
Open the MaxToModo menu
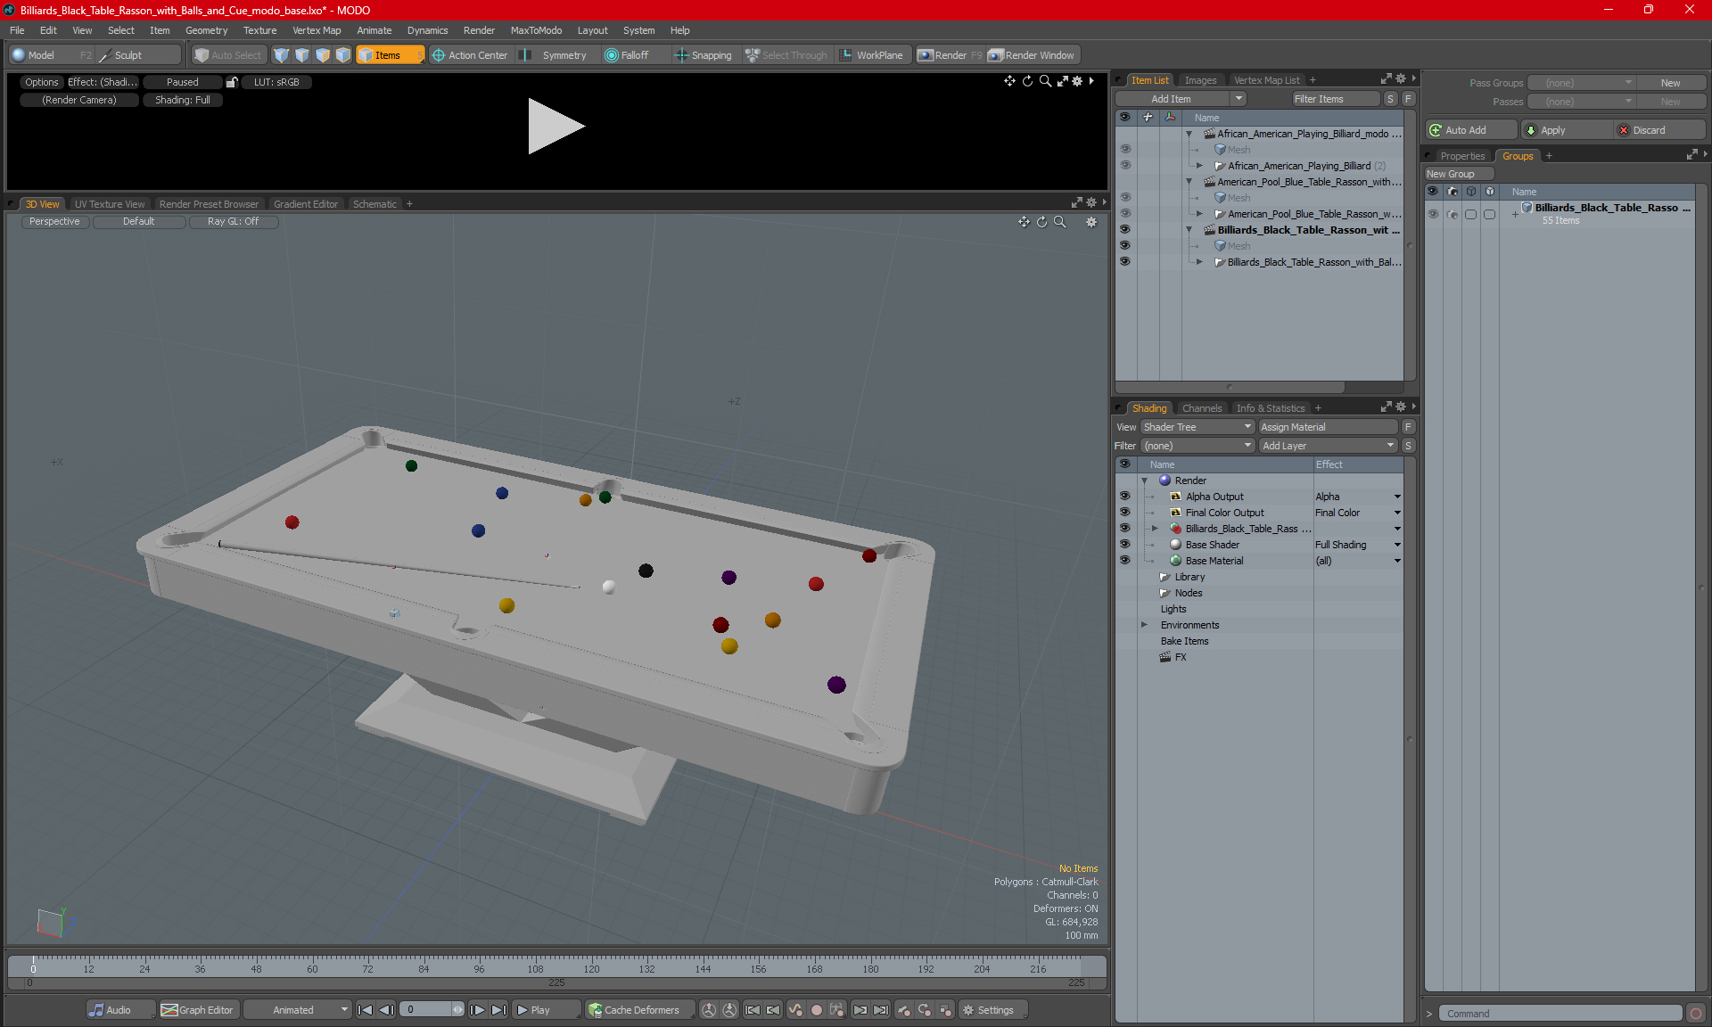pos(536,30)
